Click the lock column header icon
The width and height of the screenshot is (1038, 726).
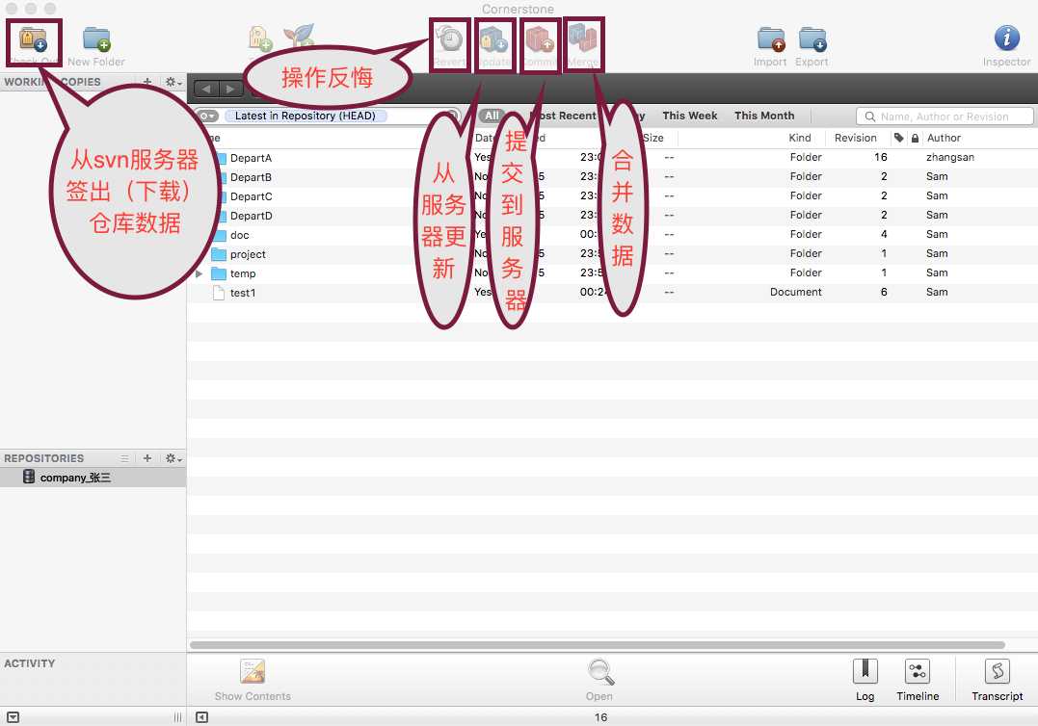click(915, 138)
